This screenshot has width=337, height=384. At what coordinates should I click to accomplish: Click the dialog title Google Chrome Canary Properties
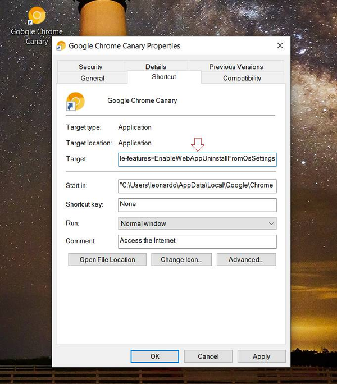(x=124, y=46)
